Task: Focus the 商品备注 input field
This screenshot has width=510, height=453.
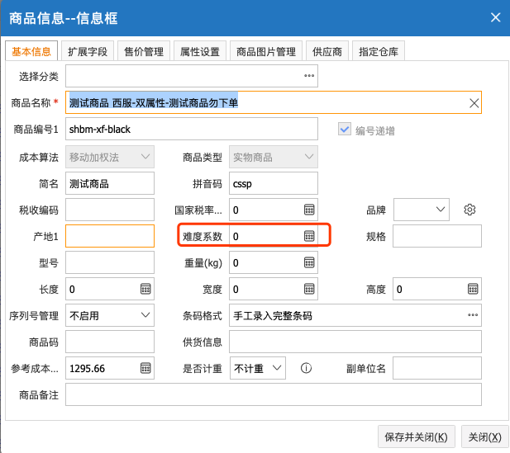Action: click(274, 394)
